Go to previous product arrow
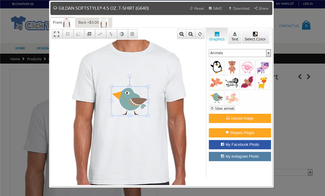This screenshot has height=196, width=325. [300, 77]
